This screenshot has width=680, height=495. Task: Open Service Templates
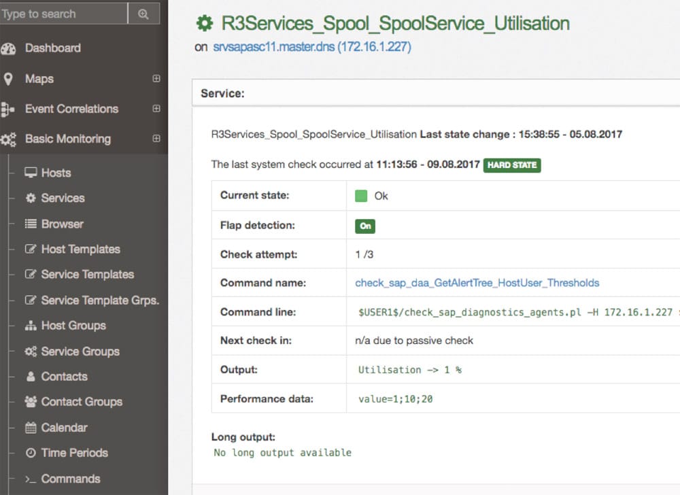tap(88, 275)
